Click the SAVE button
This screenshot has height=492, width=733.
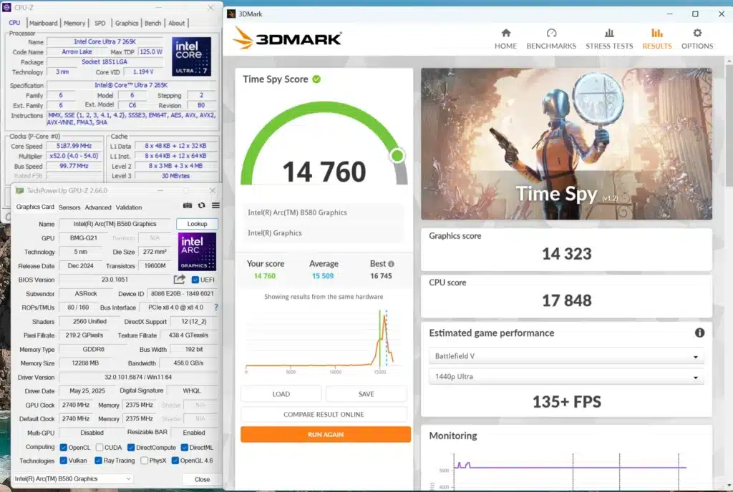366,394
